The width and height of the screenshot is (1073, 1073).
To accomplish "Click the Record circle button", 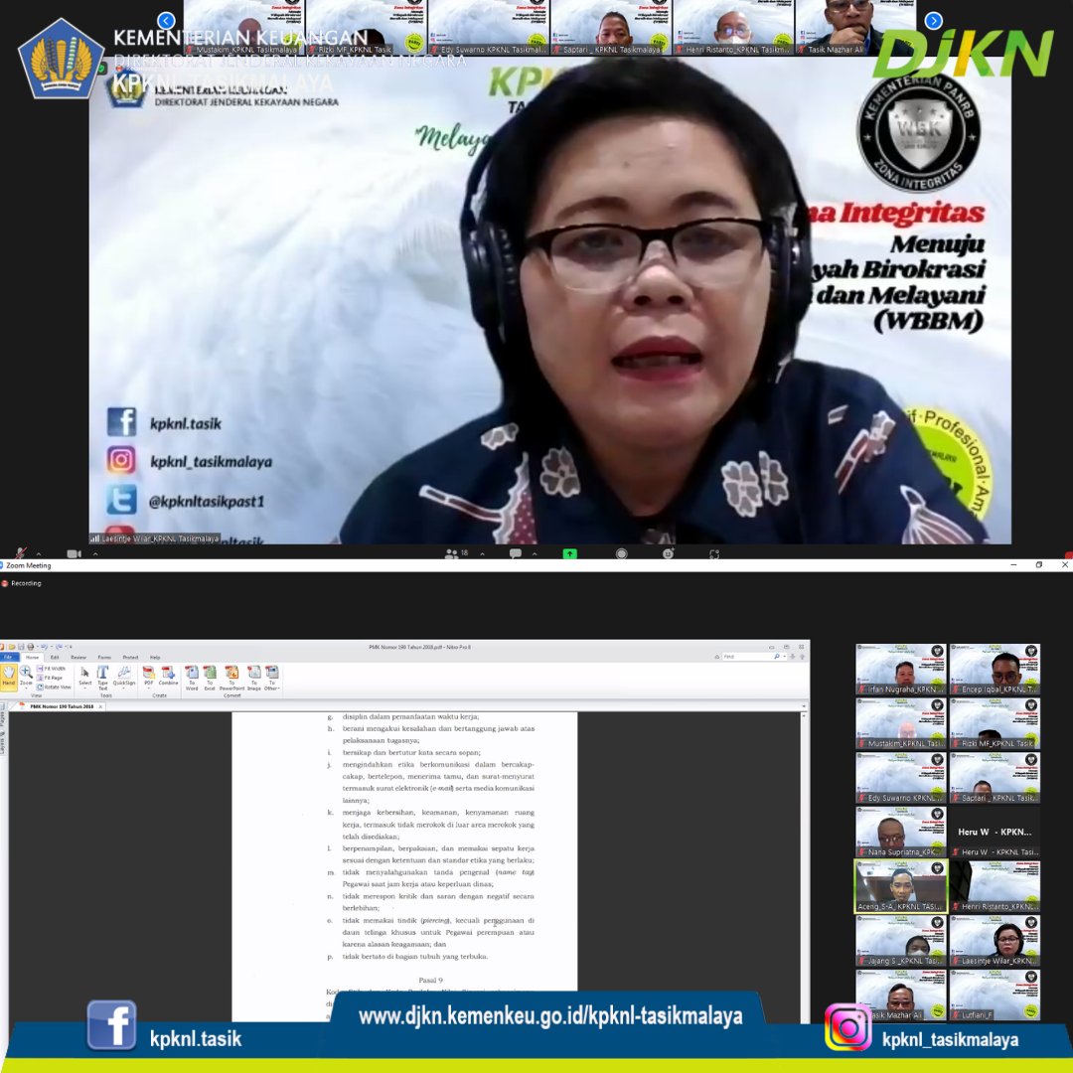I will tap(621, 553).
